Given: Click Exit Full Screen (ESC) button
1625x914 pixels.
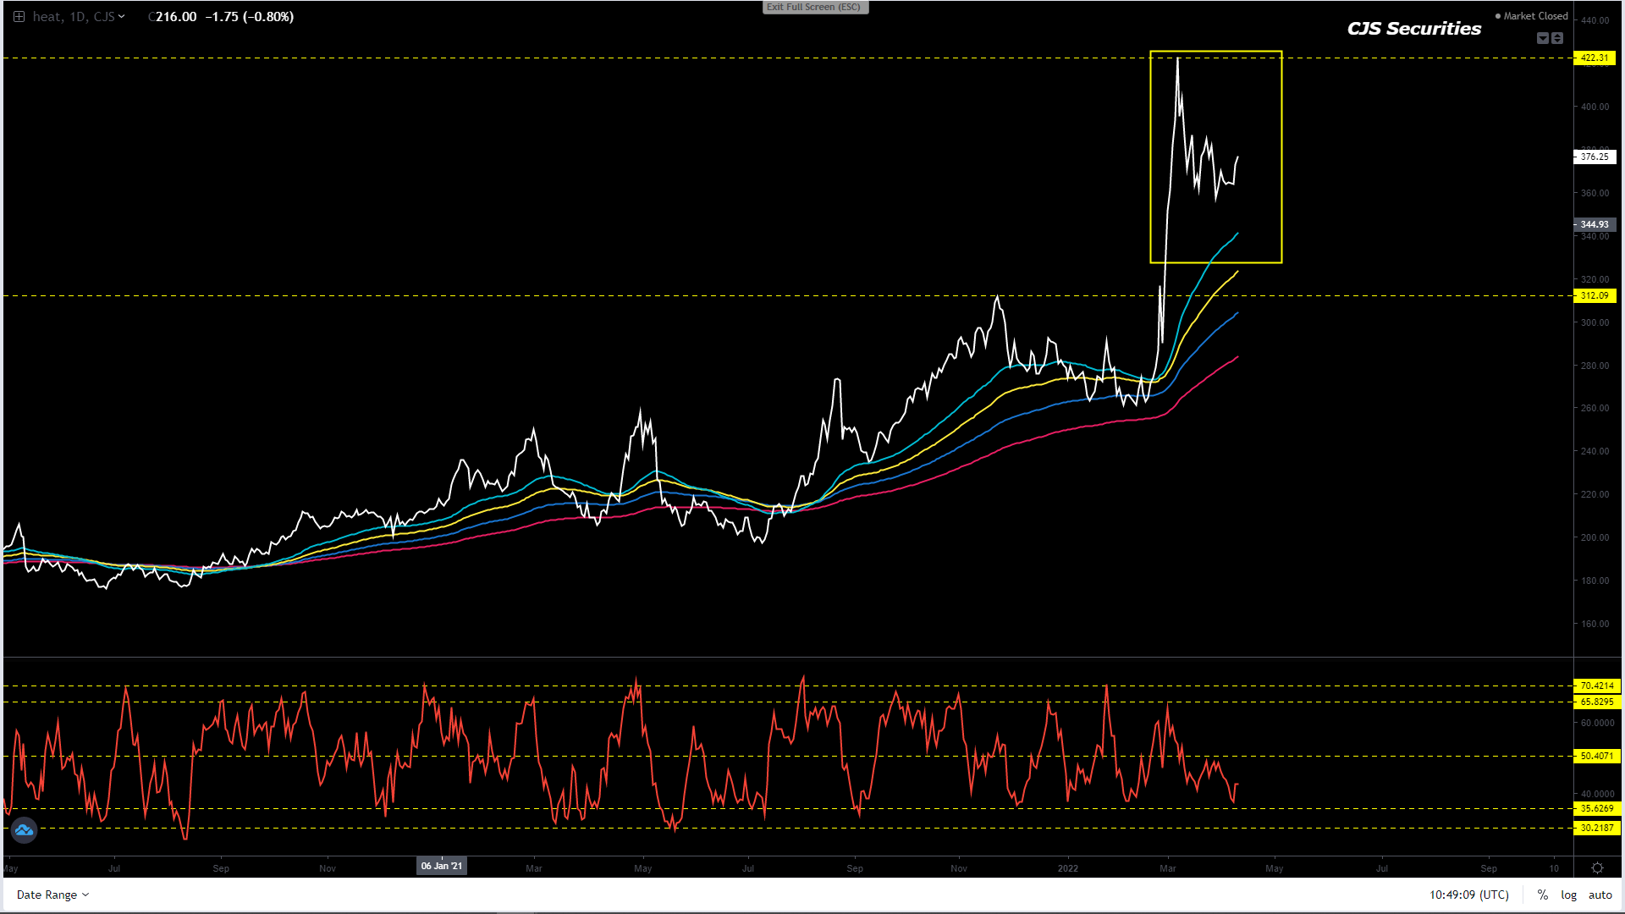Looking at the screenshot, I should [x=814, y=7].
